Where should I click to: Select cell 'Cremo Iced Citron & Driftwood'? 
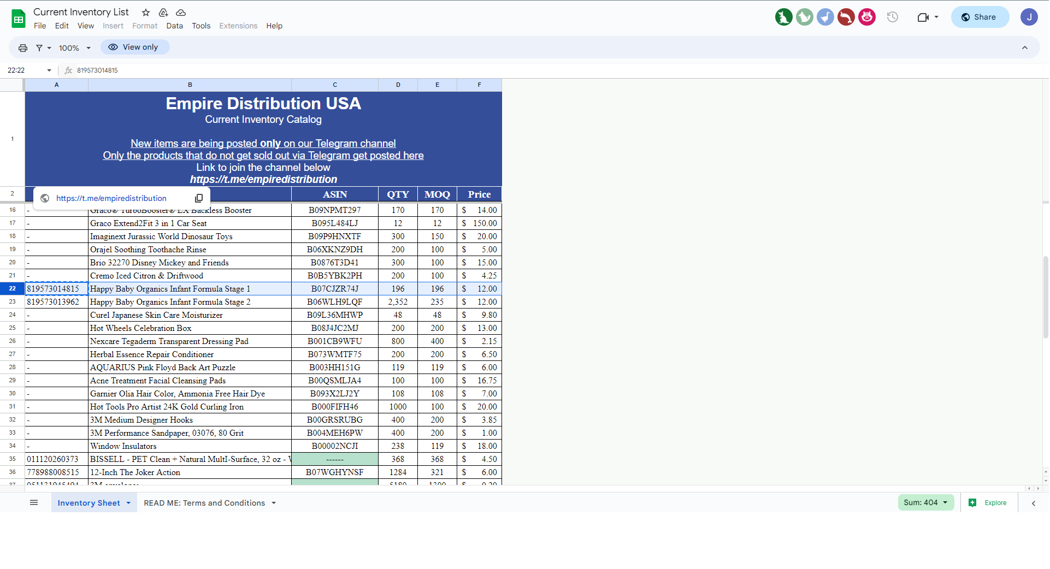tap(190, 276)
